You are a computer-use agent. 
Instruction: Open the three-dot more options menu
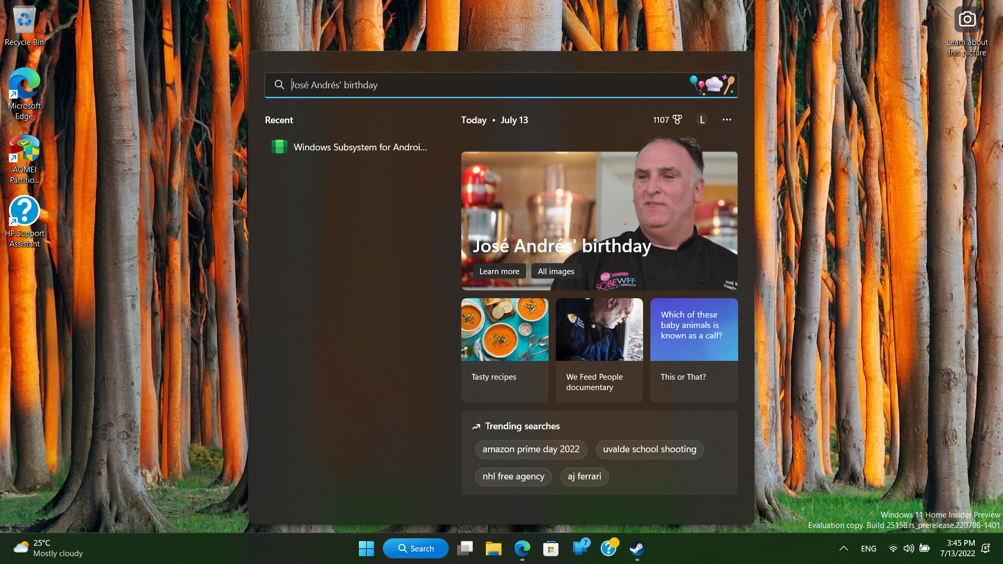(x=727, y=120)
